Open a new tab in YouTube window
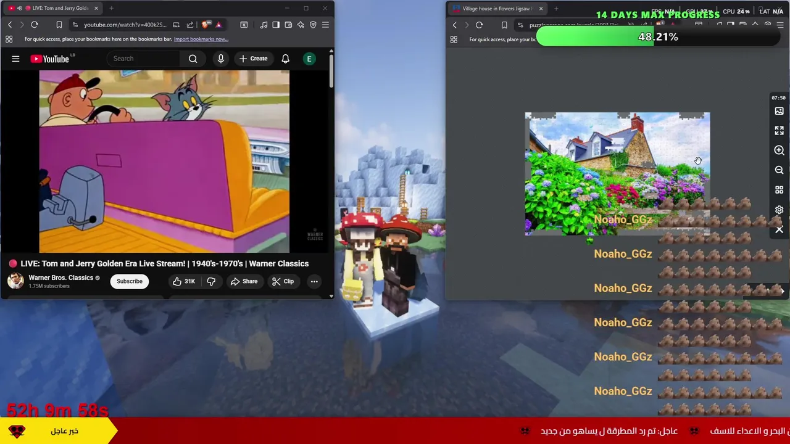This screenshot has width=790, height=444. tap(111, 8)
